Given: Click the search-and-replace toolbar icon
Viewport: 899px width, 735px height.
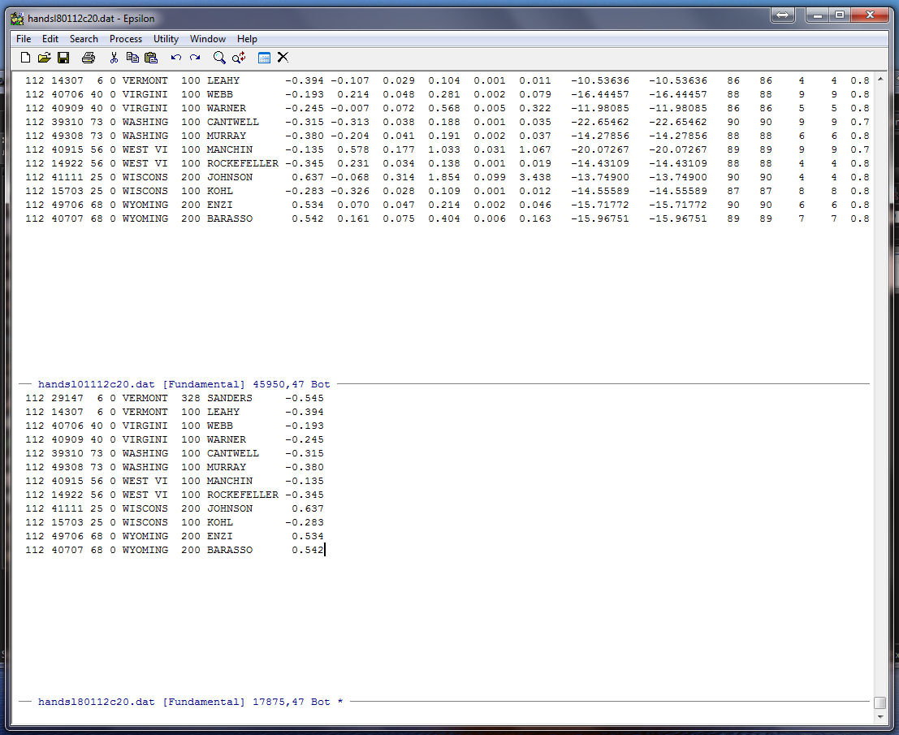Looking at the screenshot, I should (239, 58).
